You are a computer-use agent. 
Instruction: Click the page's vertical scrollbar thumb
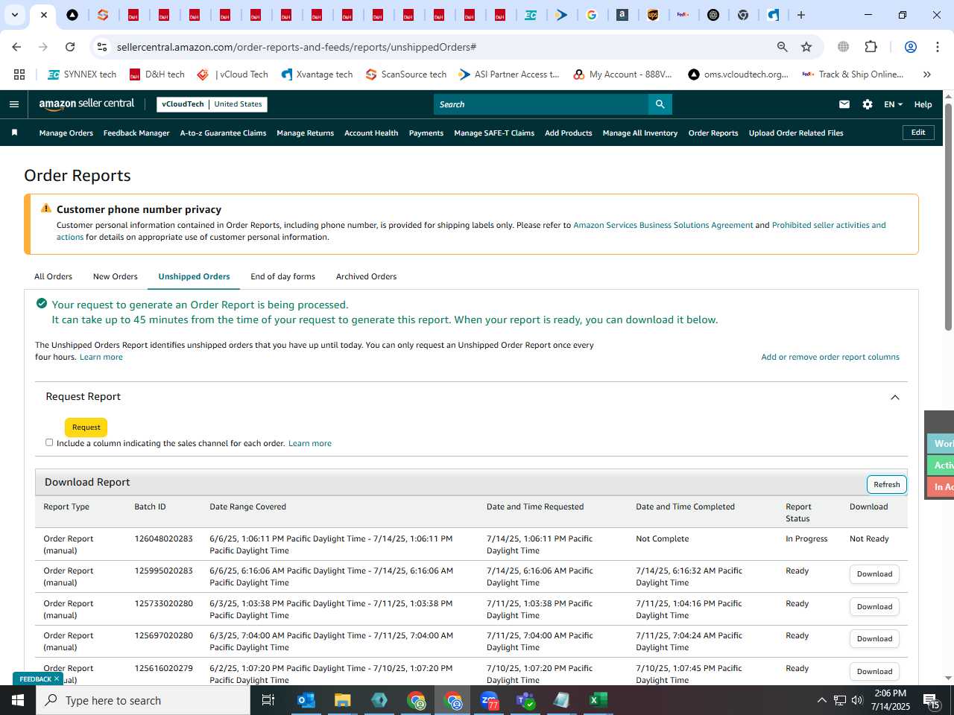click(948, 216)
